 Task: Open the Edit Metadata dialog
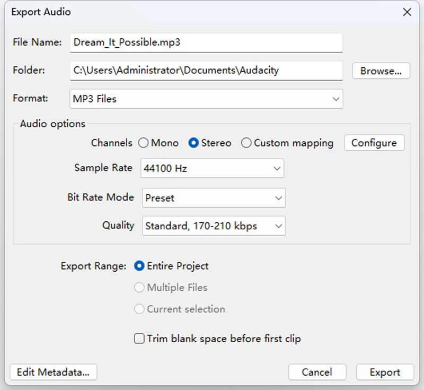[52, 372]
